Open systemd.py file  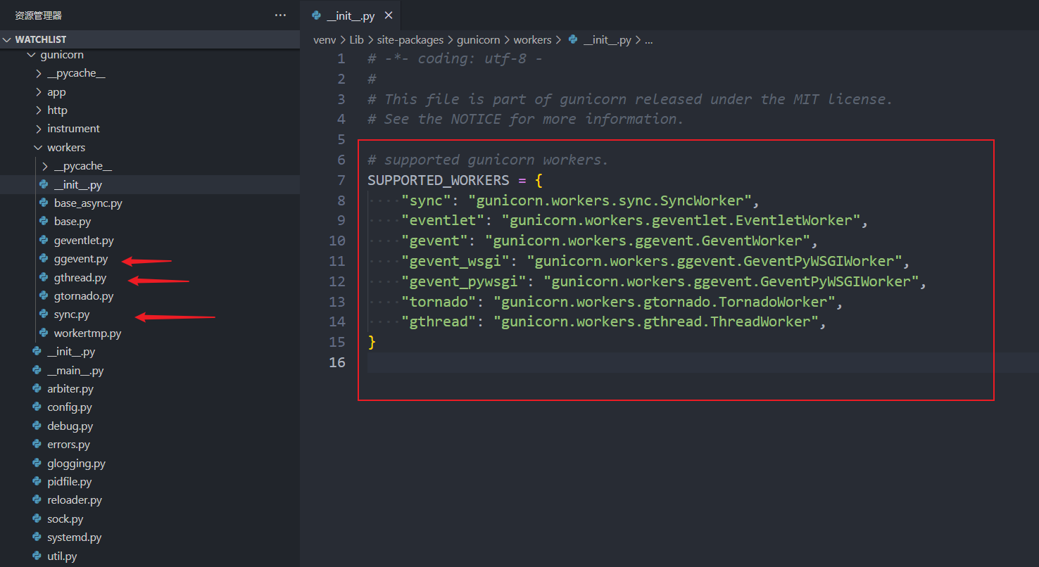coord(150,537)
